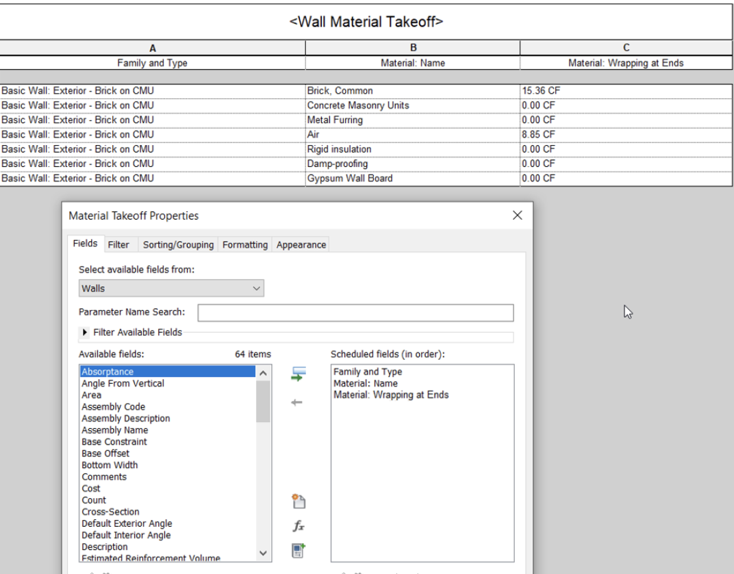Click the Parameter Name Search field

tap(355, 313)
